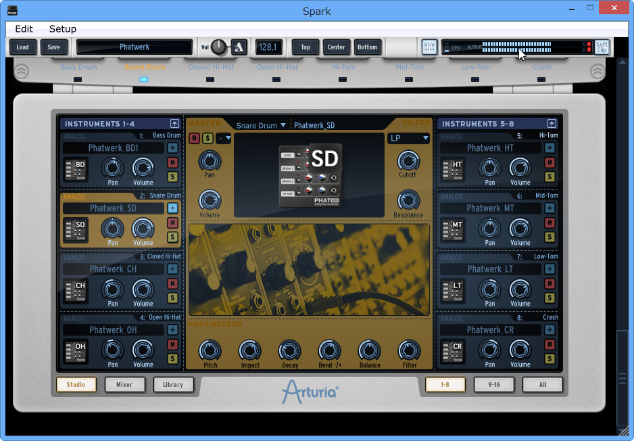634x441 pixels.
Task: Click the filter Resonance knob
Action: click(408, 200)
